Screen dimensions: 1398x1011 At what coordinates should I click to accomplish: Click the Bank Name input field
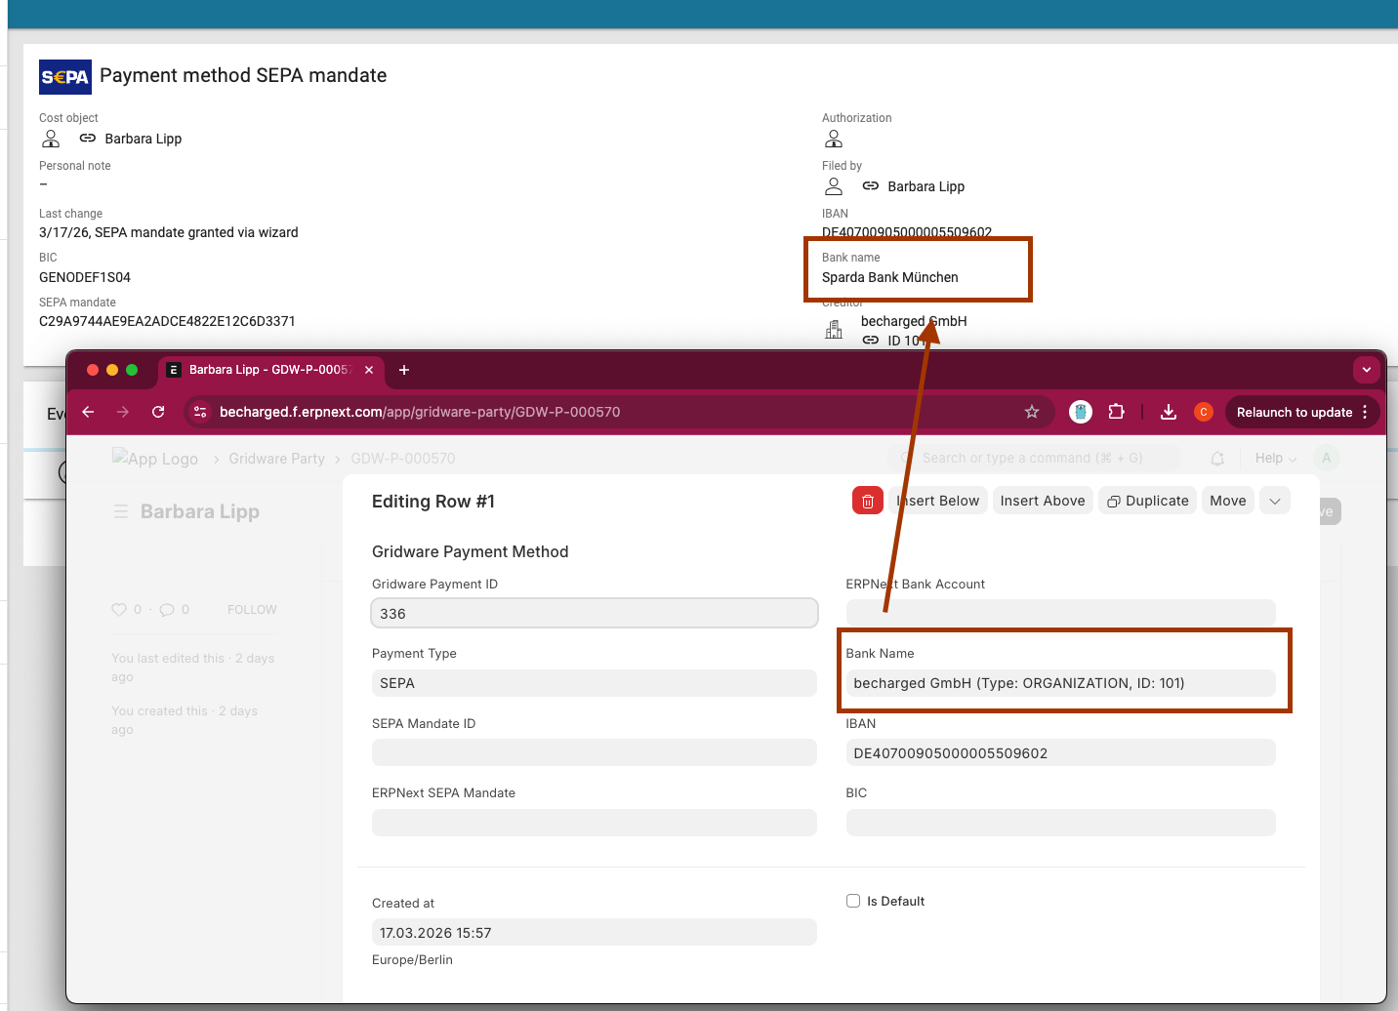click(1060, 683)
